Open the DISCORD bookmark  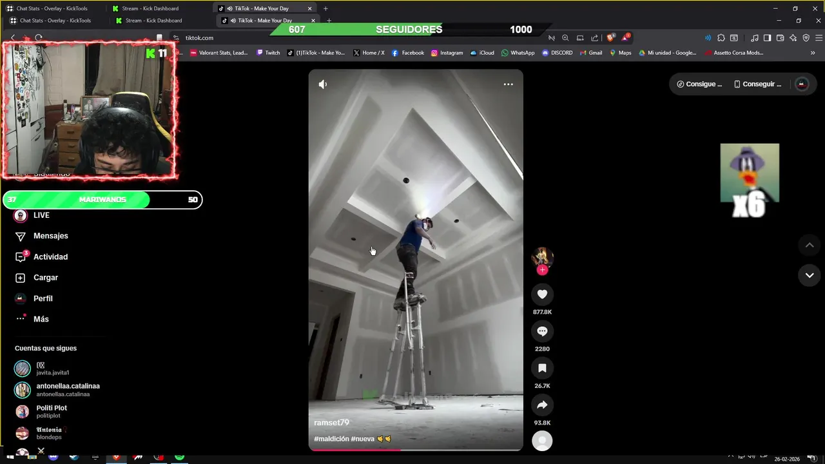(x=557, y=53)
